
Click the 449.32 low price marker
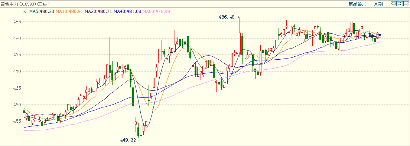tap(128, 140)
